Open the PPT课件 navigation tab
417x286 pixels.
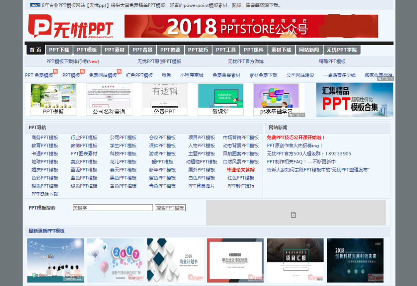point(253,50)
